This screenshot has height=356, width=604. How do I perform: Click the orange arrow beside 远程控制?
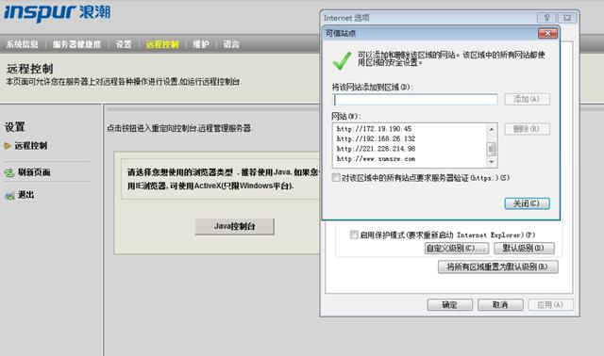(x=8, y=146)
